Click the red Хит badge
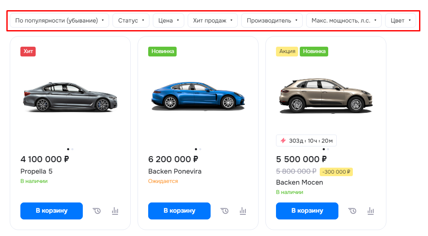Screen dimensions: 428x236 pos(28,51)
